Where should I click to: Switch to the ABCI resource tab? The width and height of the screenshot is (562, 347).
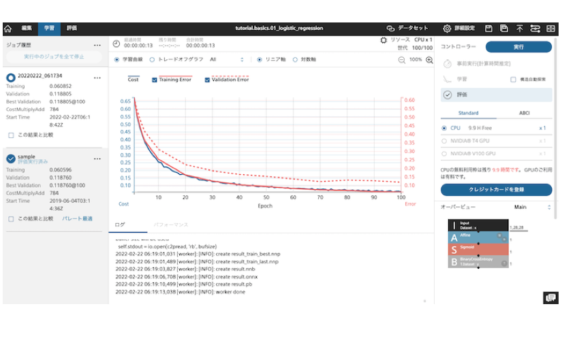524,113
